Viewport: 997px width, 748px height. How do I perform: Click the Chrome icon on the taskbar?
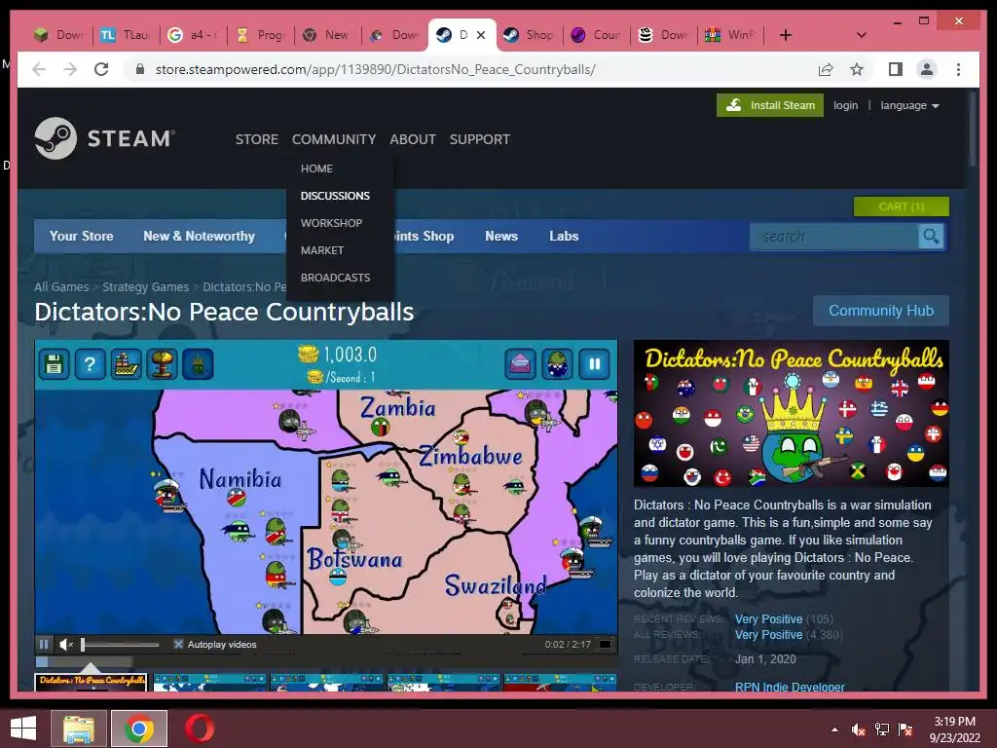coord(138,729)
